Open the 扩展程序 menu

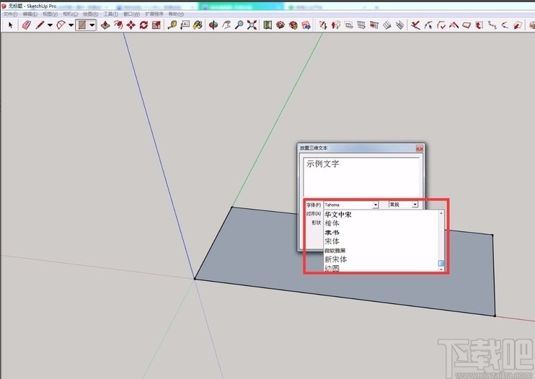pos(154,14)
